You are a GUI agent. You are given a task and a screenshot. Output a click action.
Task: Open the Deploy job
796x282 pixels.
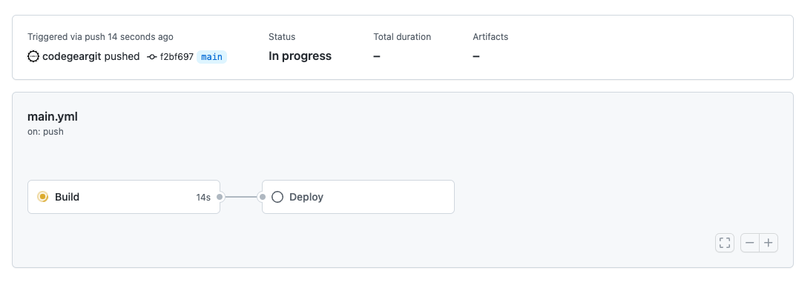click(358, 197)
